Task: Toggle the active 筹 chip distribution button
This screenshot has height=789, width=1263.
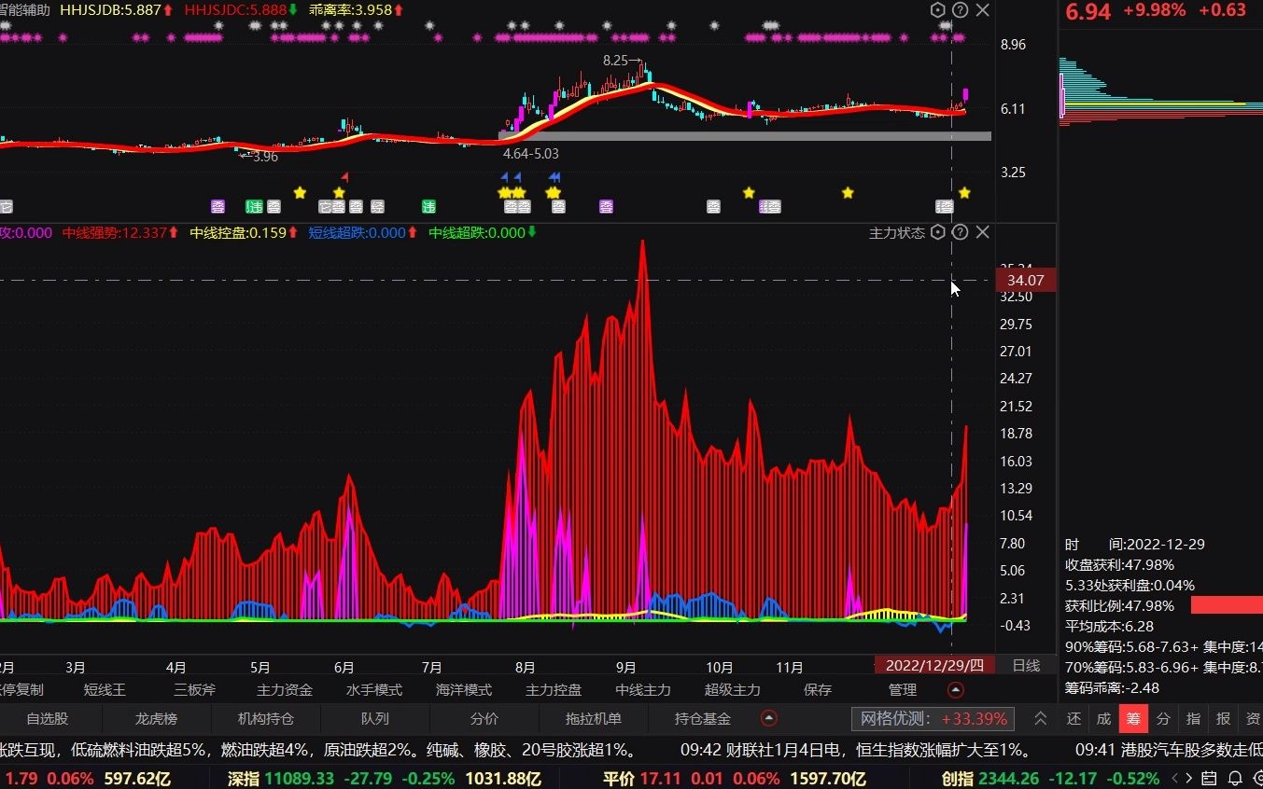Action: [1133, 719]
